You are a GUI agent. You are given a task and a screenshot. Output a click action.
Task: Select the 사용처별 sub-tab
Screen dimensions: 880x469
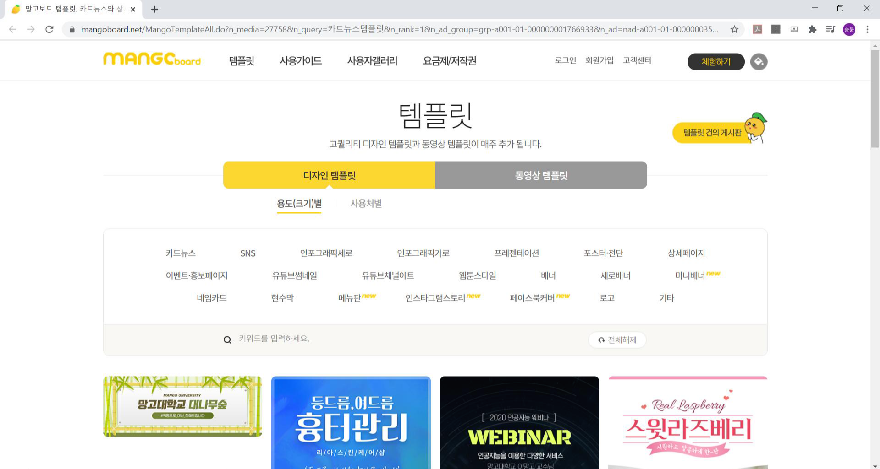pyautogui.click(x=366, y=204)
